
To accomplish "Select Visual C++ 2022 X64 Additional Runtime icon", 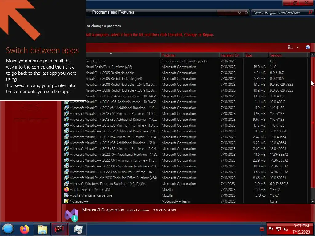I will click(66, 154).
